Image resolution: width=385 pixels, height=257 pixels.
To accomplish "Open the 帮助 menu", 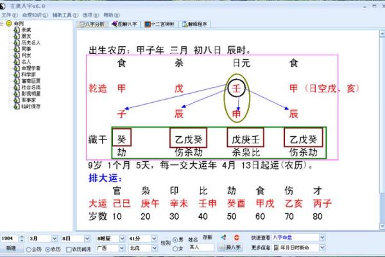I will 112,15.
